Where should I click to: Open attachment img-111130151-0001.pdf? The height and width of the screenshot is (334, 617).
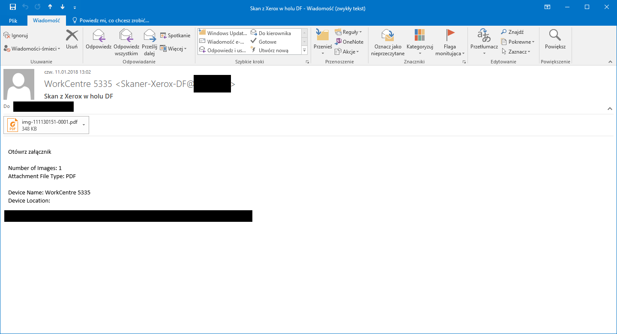[43, 125]
